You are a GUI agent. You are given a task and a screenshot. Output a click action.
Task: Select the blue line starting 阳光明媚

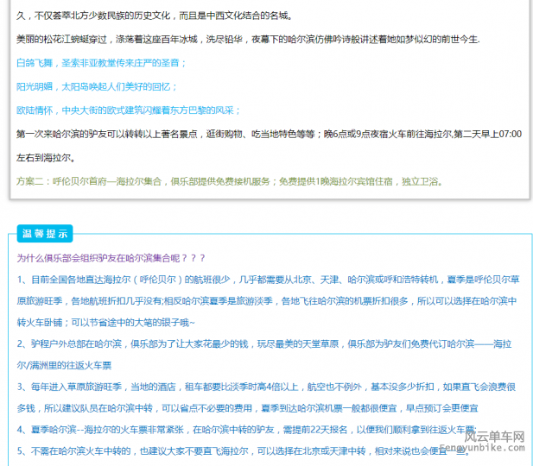point(97,86)
